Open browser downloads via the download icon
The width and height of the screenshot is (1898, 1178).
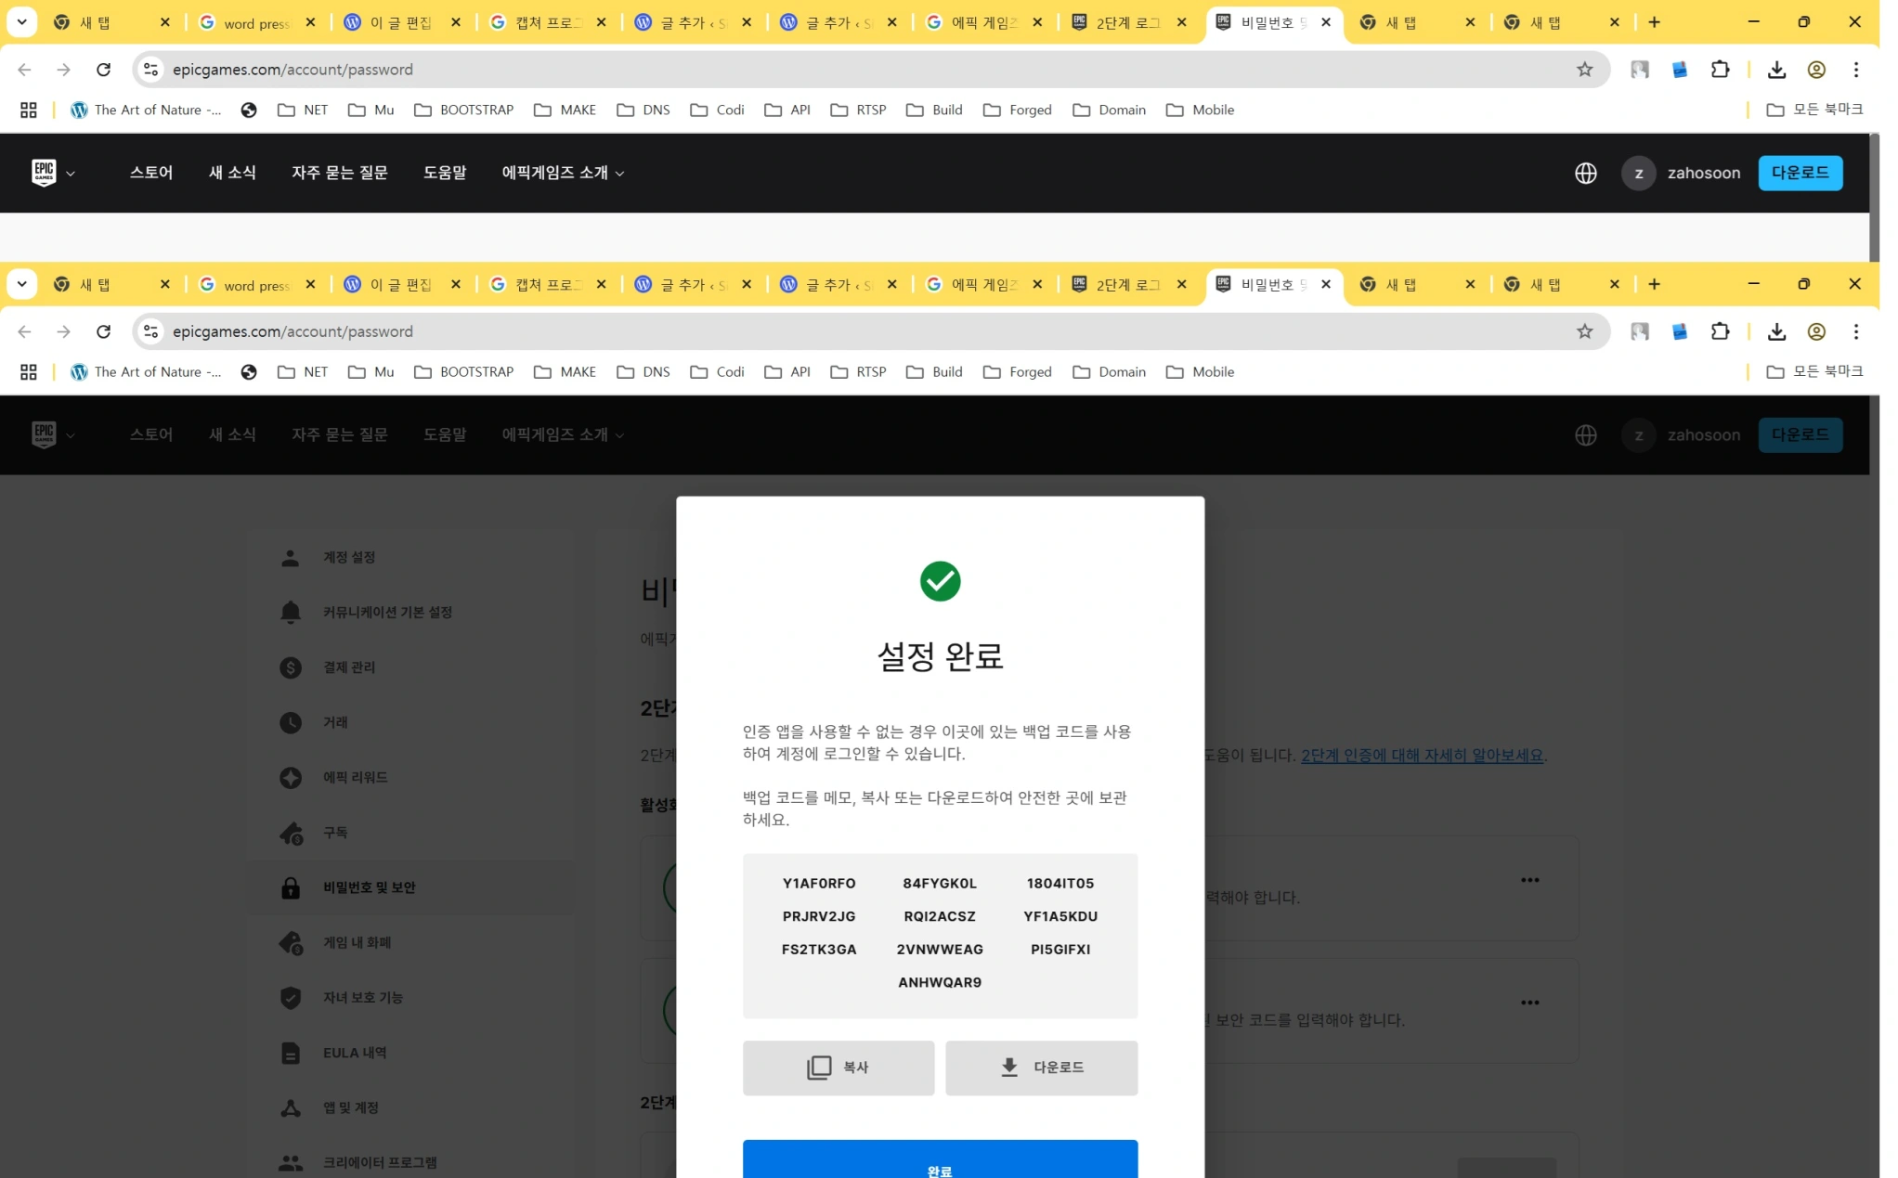click(1778, 331)
